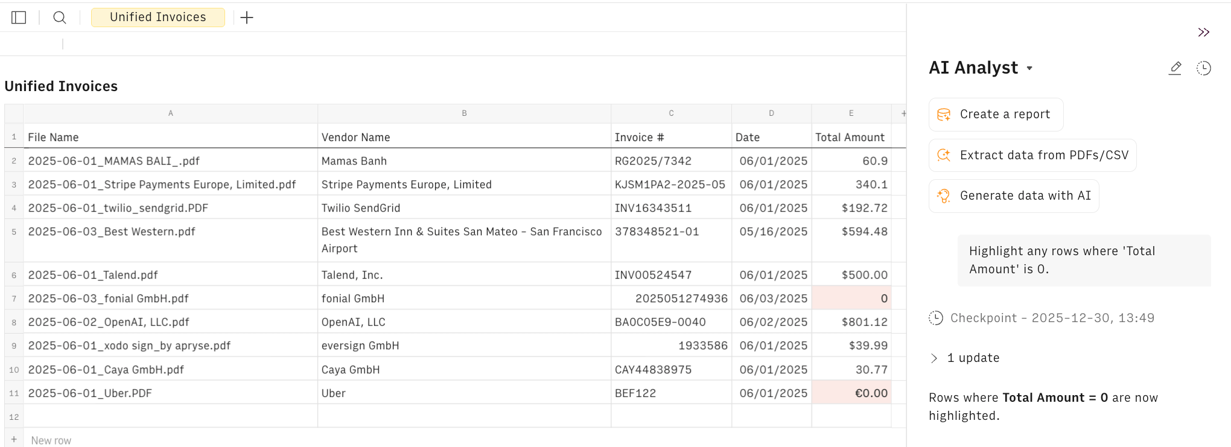Select the $39.99 amount cell
This screenshot has height=447, width=1231.
851,346
